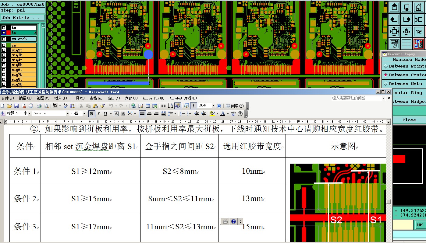Check the box for layer cs.etch
This screenshot has height=243, width=426.
click(x=4, y=39)
